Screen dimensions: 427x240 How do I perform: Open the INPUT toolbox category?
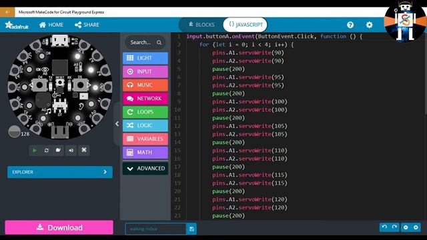[145, 71]
